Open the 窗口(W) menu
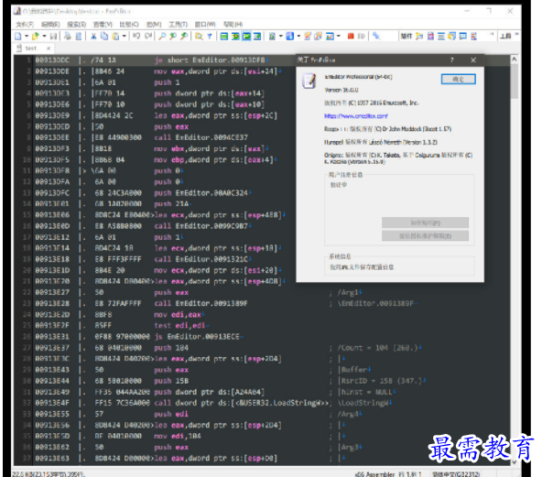Screen dimensions: 542x477 coord(205,24)
